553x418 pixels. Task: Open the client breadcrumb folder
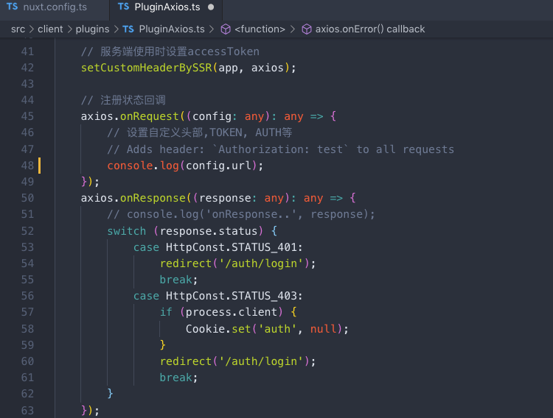50,29
